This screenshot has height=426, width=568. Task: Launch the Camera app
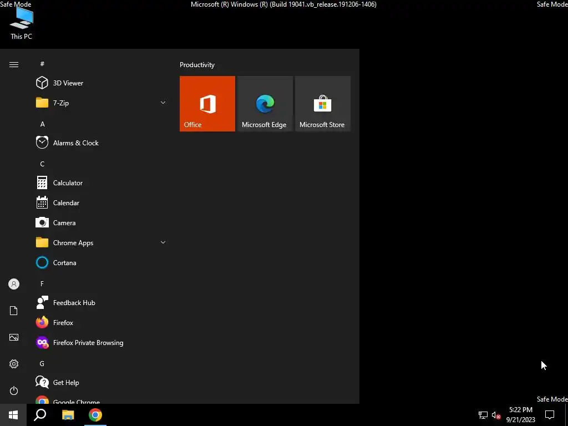[x=102, y=222]
